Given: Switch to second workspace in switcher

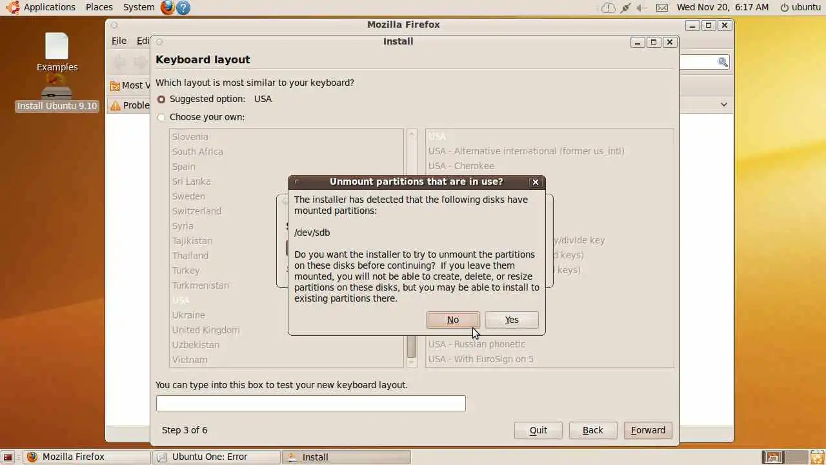Looking at the screenshot, I should coord(796,457).
